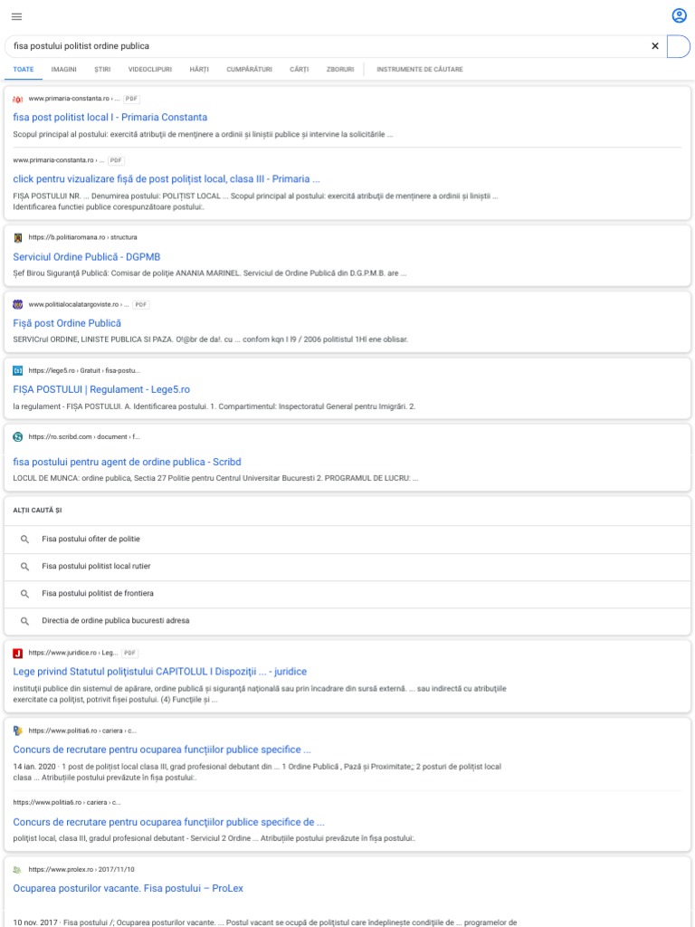Clear the search query with X

655,46
